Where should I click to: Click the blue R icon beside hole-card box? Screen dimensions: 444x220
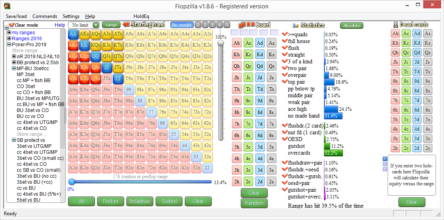384,159
